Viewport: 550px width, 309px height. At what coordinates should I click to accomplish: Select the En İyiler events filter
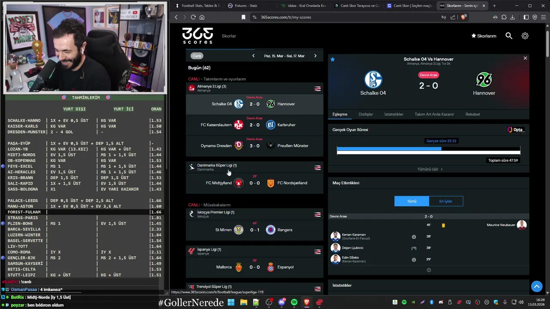[446, 201]
